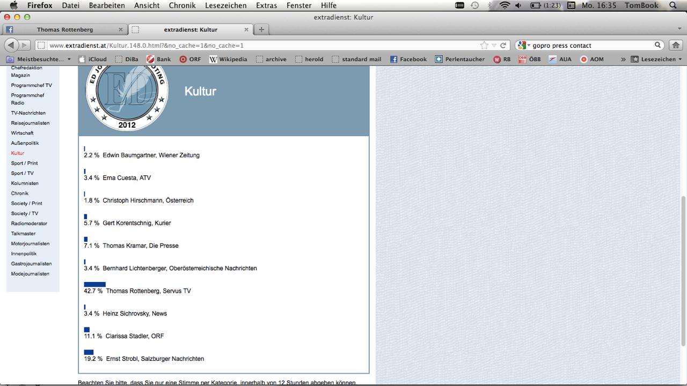Open the URL history dropdown arrow
Screen dimensions: 687x386
494,46
